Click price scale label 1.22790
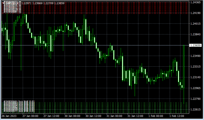The width and height of the screenshot is (204, 120). (x=196, y=99)
